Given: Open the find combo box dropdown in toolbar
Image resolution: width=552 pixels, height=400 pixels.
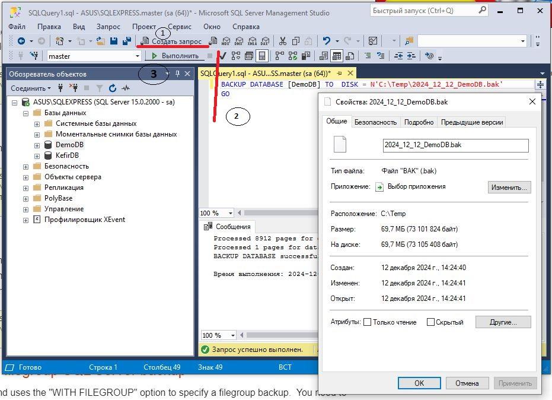Looking at the screenshot, I should pyautogui.click(x=523, y=41).
